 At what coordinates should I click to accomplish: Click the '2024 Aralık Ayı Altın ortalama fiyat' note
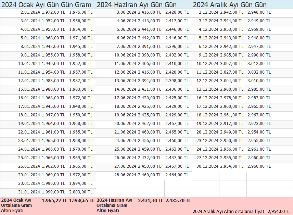coord(241,212)
